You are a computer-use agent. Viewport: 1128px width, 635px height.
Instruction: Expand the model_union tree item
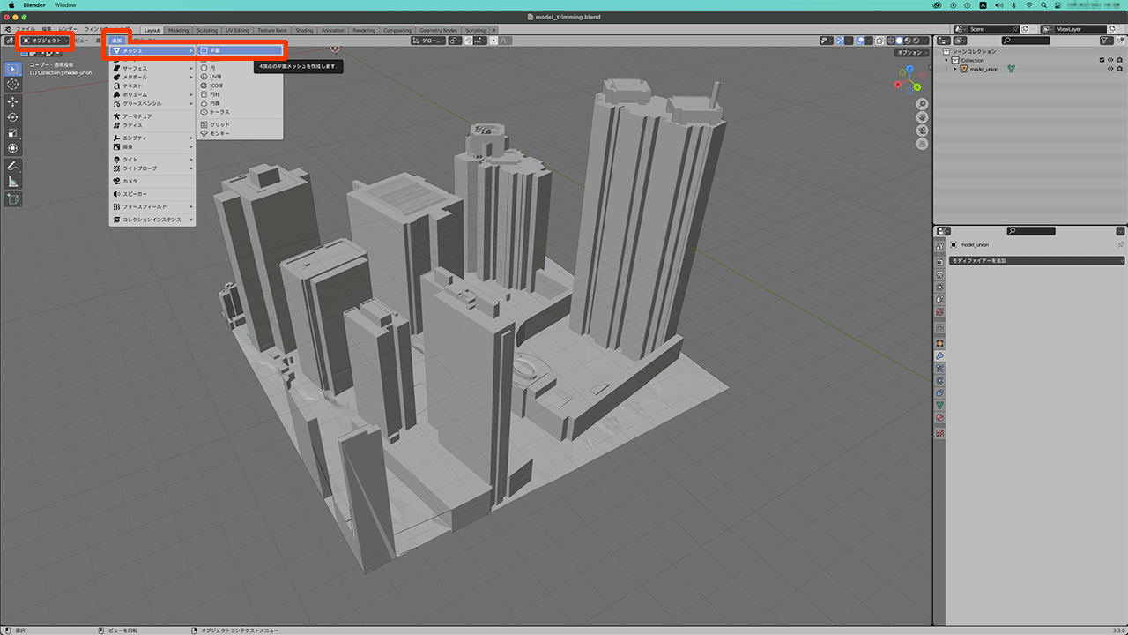[954, 69]
